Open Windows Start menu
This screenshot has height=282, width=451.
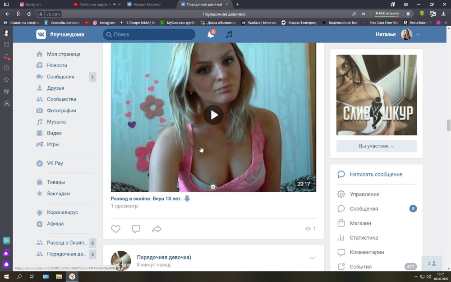tap(6, 277)
